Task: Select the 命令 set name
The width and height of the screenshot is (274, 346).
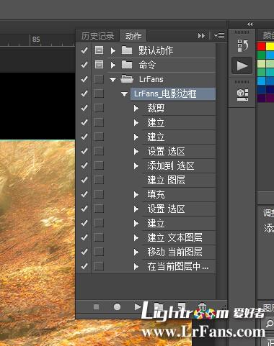Action: tap(147, 65)
